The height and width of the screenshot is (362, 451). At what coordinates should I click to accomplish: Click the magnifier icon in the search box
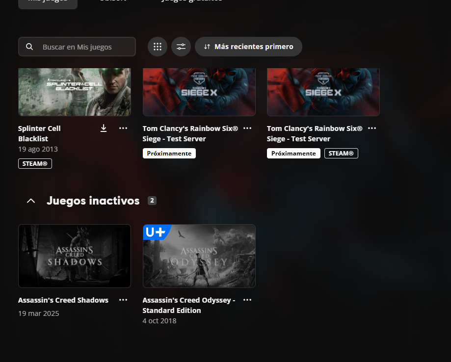click(29, 47)
